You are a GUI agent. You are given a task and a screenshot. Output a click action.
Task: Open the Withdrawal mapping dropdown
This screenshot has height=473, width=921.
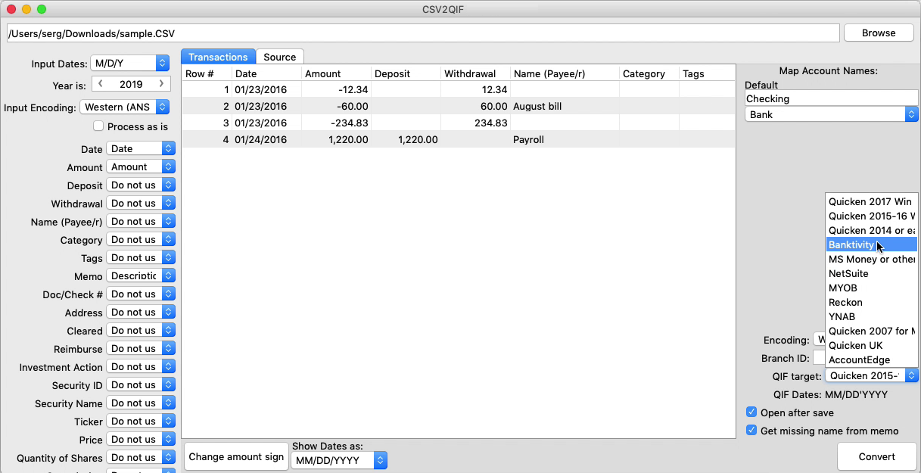pyautogui.click(x=141, y=204)
